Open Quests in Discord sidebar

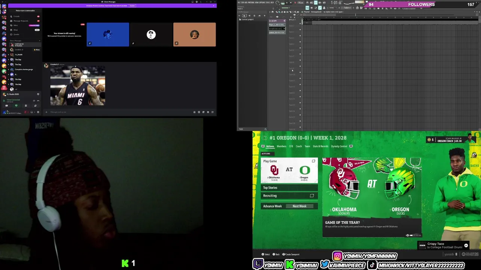point(25,34)
